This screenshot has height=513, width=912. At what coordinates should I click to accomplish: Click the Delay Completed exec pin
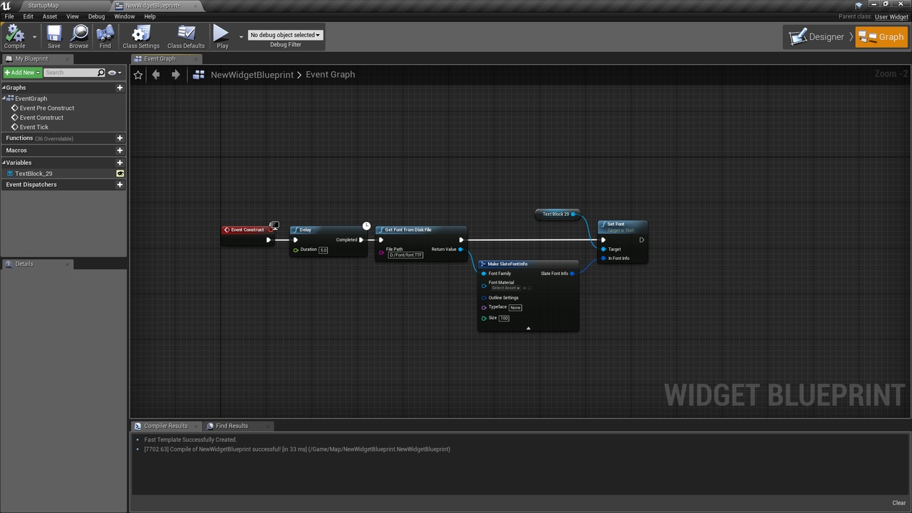361,240
